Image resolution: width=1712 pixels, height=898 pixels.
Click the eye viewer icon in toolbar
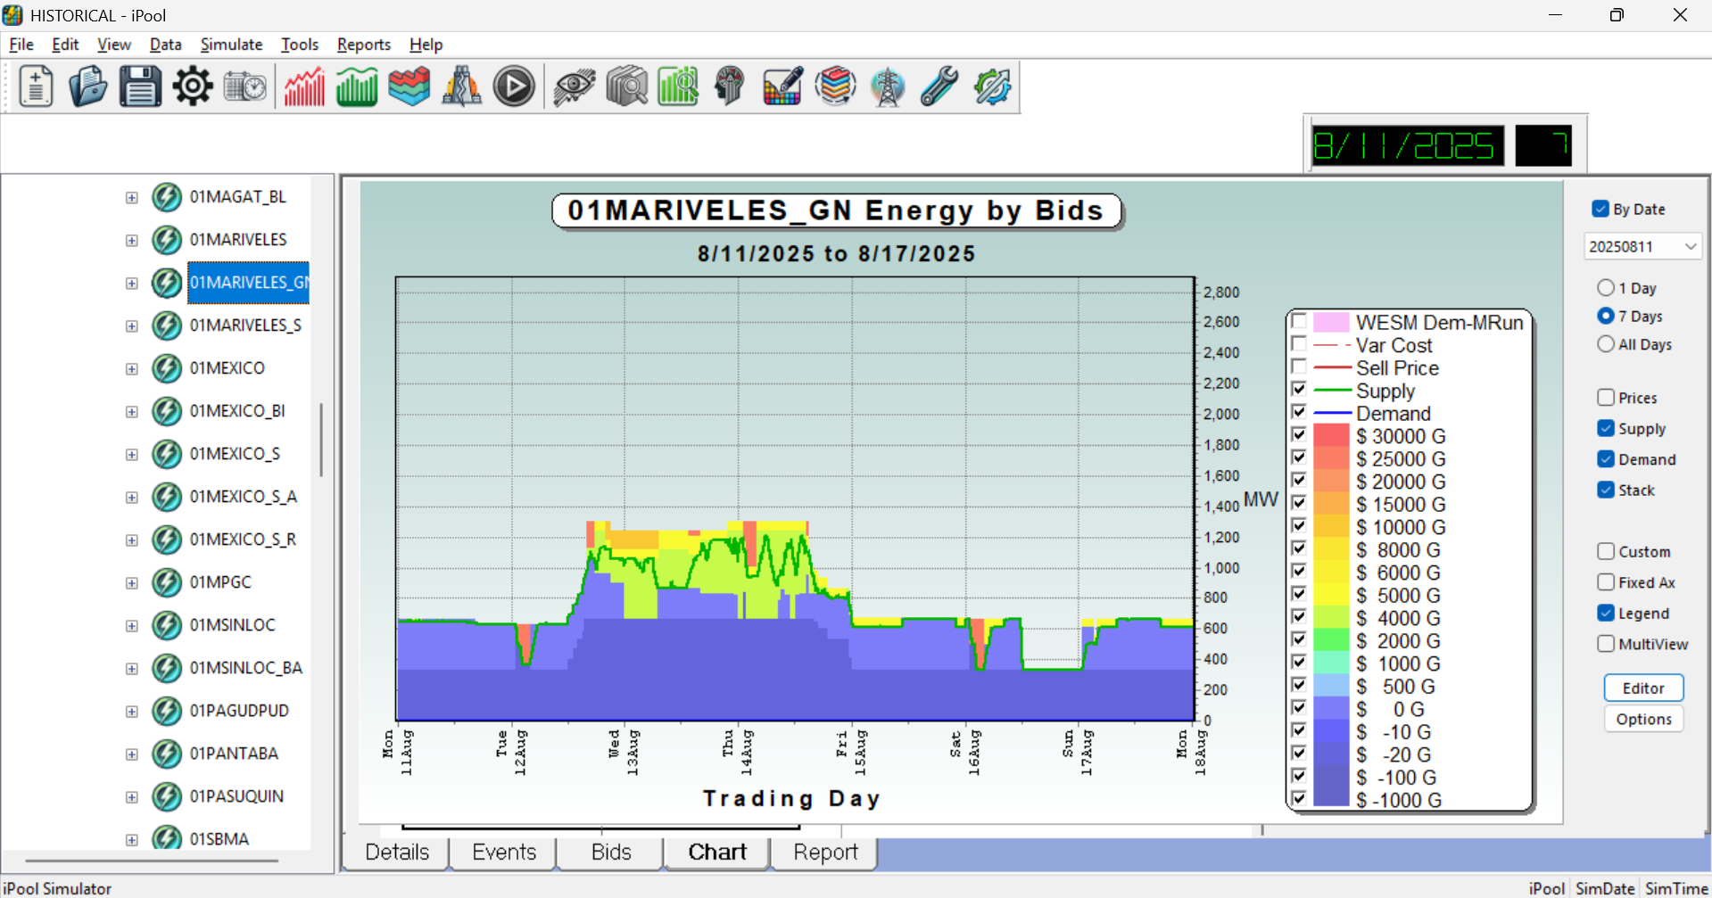click(x=574, y=87)
